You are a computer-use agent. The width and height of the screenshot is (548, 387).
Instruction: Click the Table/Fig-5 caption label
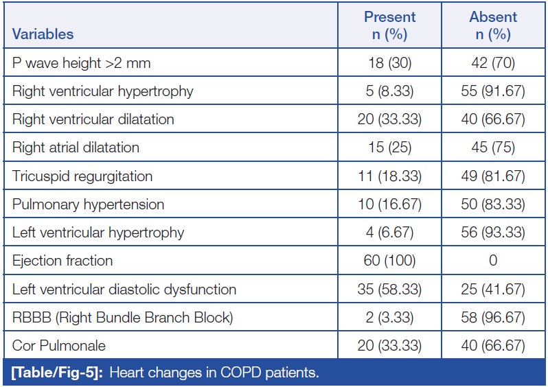click(55, 373)
